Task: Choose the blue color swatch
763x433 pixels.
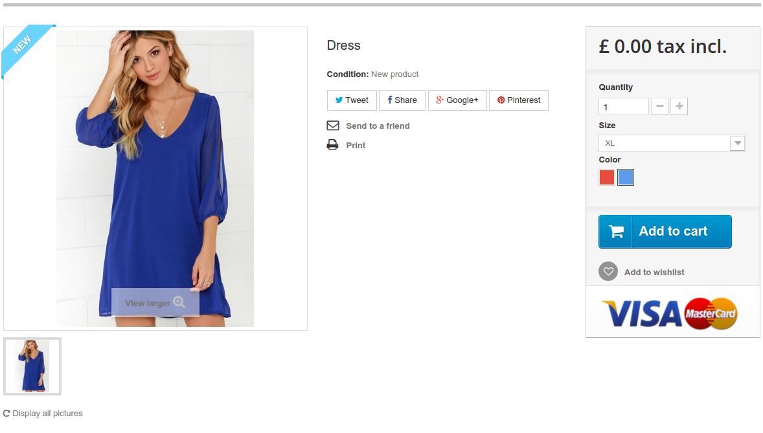Action: (626, 177)
